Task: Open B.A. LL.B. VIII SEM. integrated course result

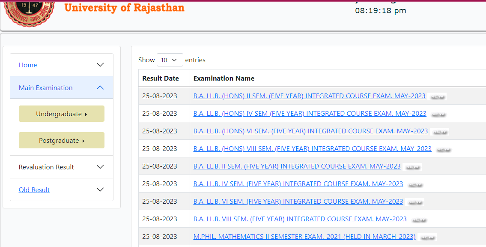Action: tap(300, 219)
